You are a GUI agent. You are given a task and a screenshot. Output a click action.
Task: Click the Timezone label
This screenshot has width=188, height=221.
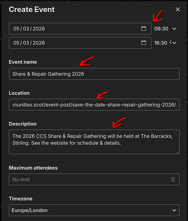click(21, 198)
